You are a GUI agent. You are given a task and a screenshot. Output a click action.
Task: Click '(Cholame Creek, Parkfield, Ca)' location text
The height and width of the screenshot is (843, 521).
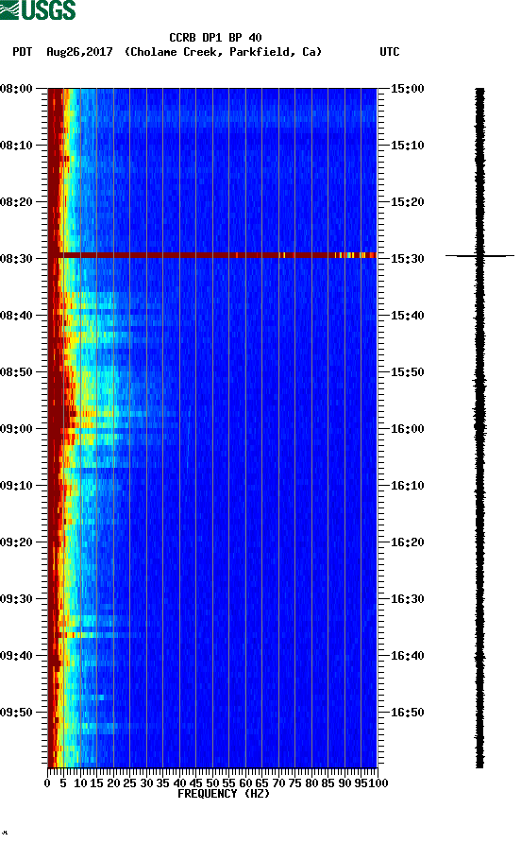(x=223, y=52)
